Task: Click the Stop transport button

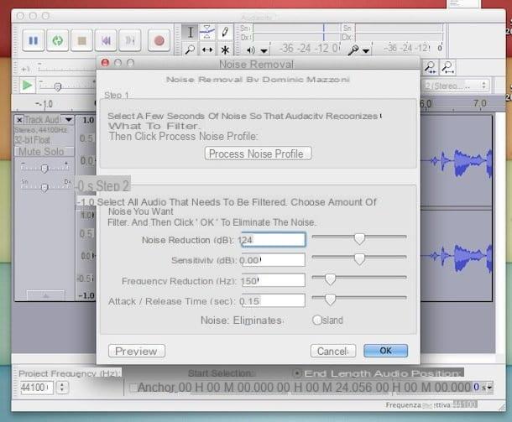Action: pos(81,40)
